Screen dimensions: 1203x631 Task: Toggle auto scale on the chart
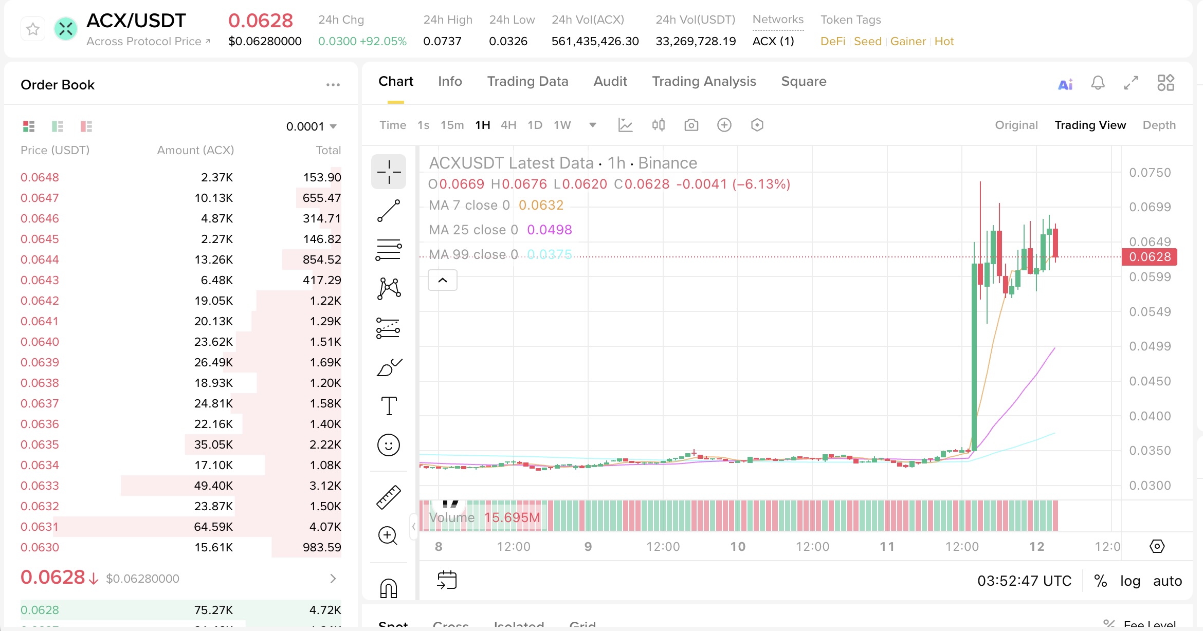1167,581
